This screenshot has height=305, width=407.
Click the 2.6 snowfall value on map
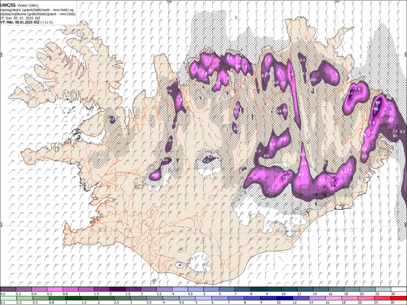(350, 93)
